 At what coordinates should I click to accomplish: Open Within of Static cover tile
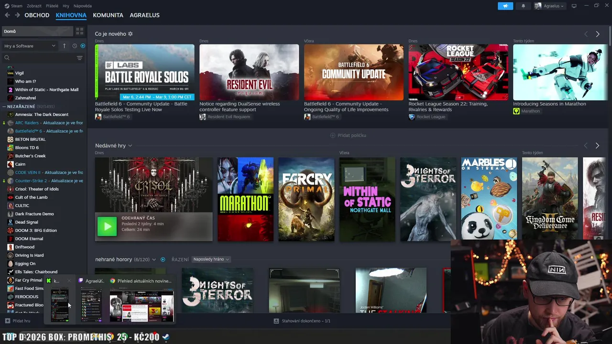coord(367,199)
